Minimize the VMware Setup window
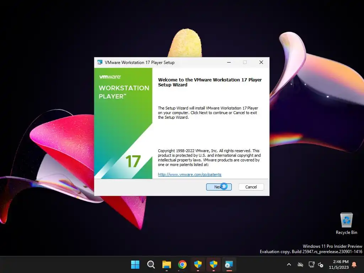 229,62
